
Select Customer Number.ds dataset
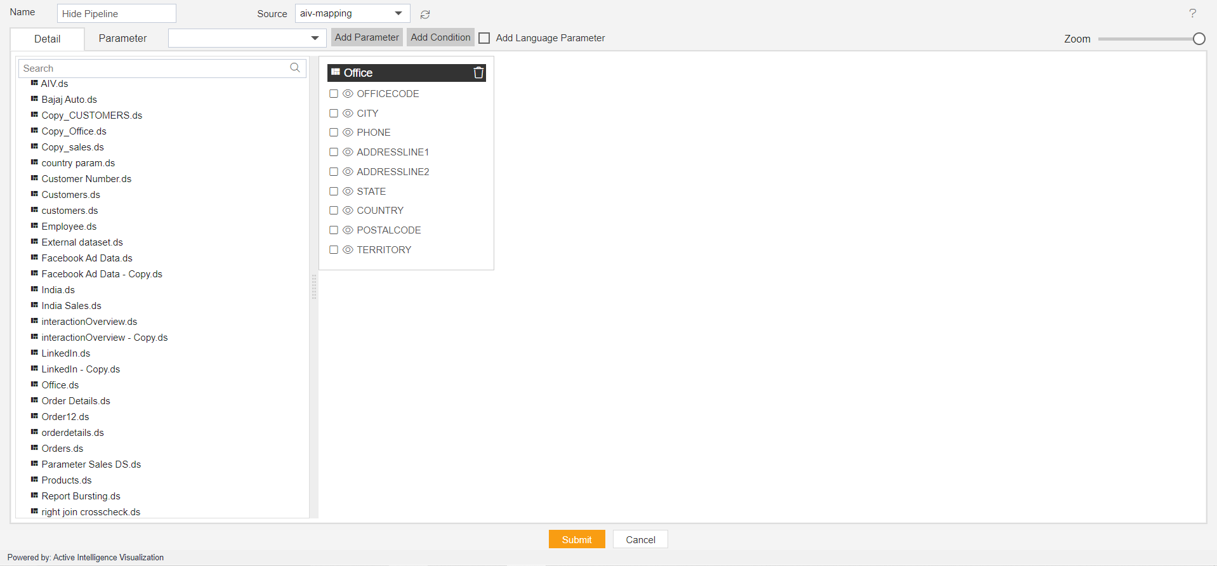coord(86,178)
